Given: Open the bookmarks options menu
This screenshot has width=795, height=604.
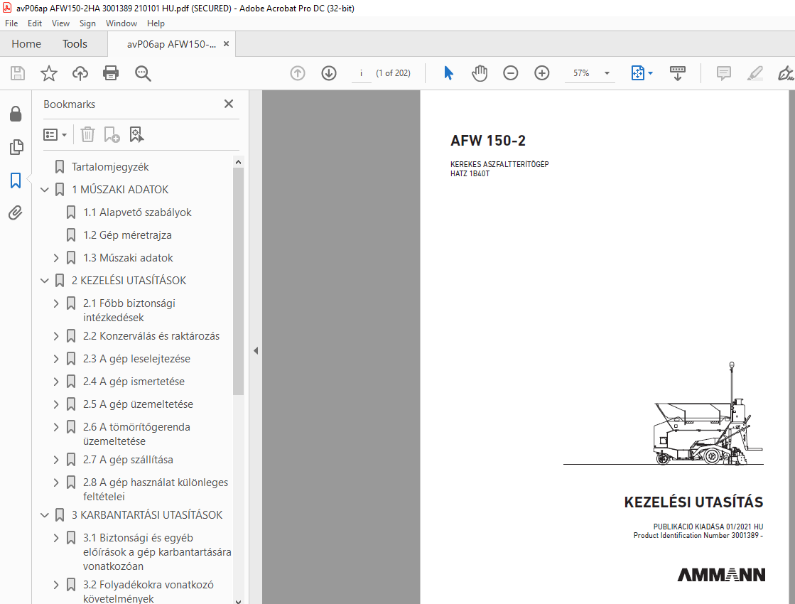Looking at the screenshot, I should pyautogui.click(x=55, y=134).
